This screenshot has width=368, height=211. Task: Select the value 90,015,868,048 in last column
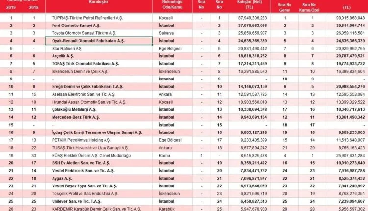350,18
